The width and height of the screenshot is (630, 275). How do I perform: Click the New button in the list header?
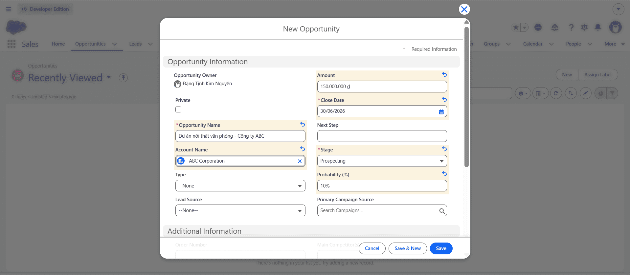[x=567, y=75]
